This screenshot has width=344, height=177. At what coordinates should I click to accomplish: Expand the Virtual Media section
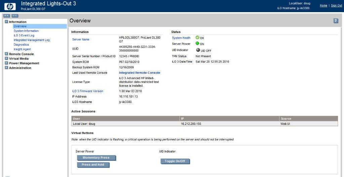tap(6, 59)
